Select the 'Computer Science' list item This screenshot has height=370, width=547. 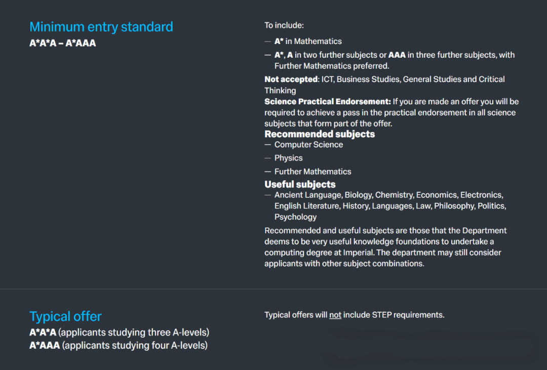(x=308, y=145)
